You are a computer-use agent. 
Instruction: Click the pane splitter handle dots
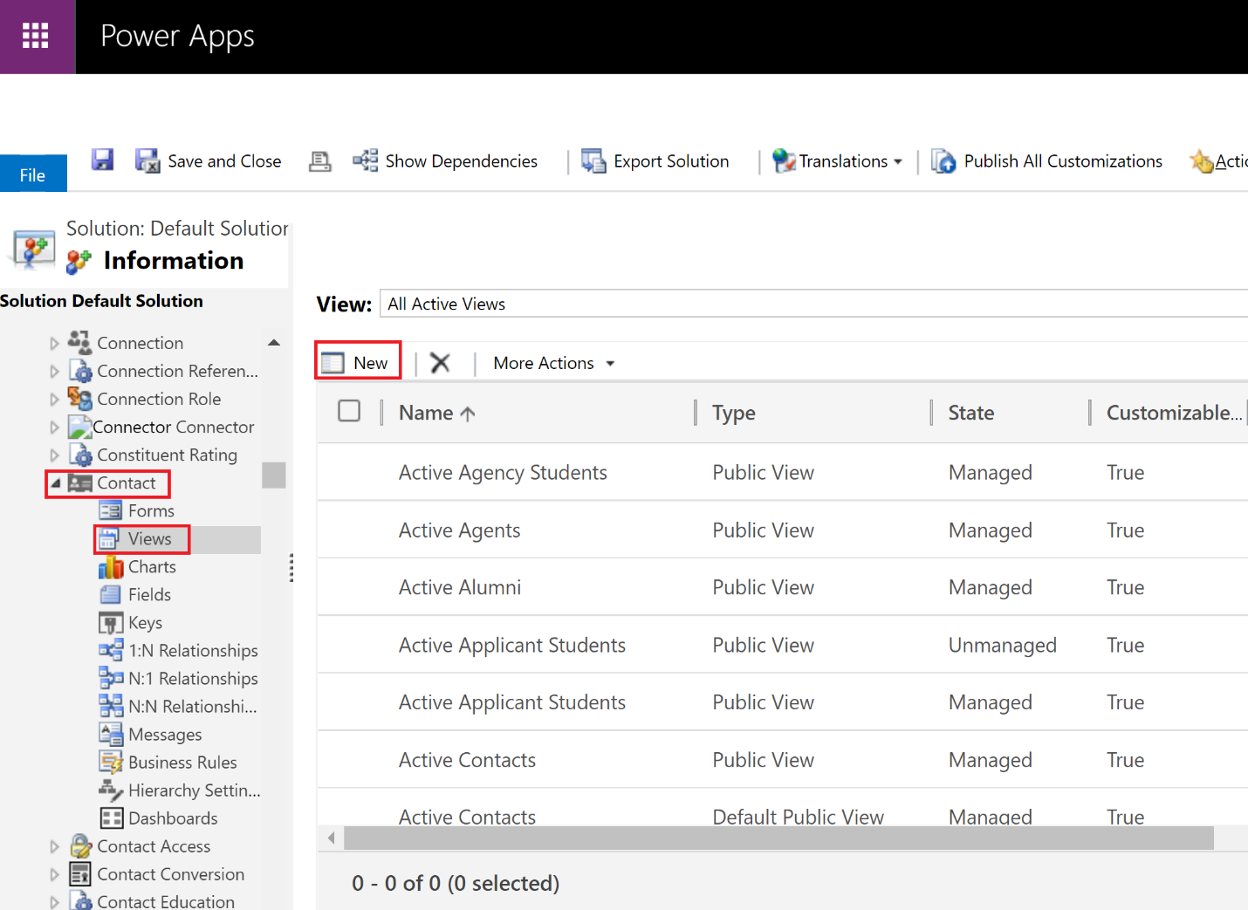(x=291, y=568)
